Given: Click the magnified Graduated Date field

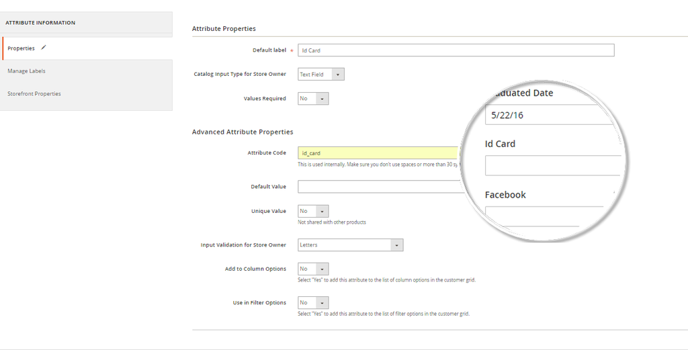Looking at the screenshot, I should click(x=548, y=115).
